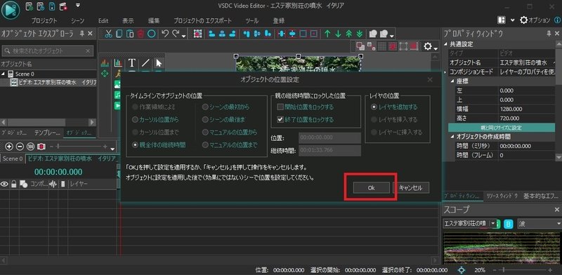
Task: Click the fit-to-screen icon in status bar
Action: 462,270
